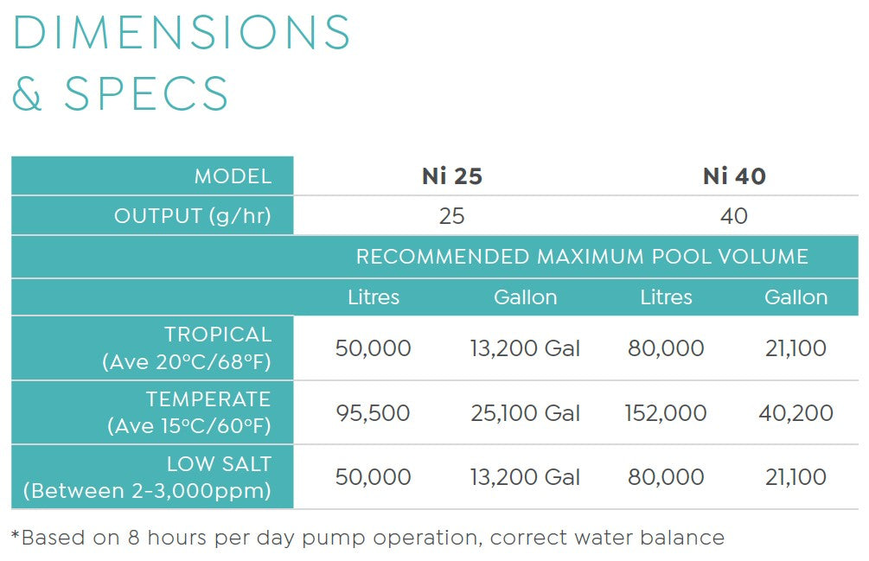This screenshot has height=561, width=869.
Task: Click the Ni 40 output value 40
Action: coord(734,216)
